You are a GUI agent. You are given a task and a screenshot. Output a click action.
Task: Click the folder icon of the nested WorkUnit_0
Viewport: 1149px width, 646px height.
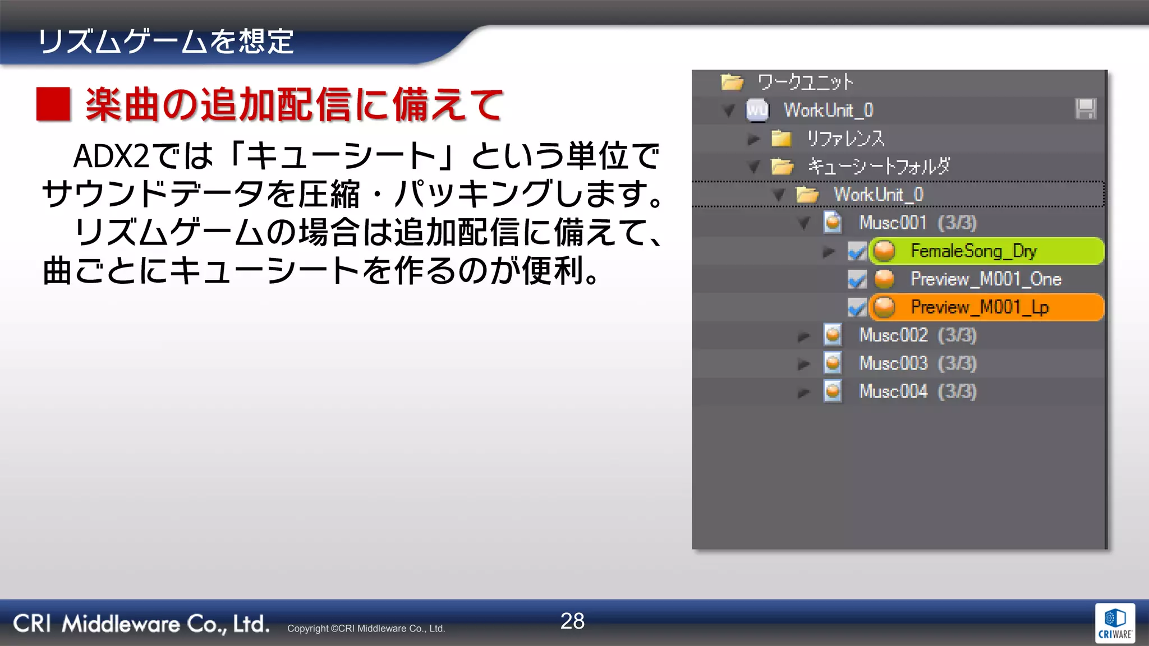click(x=807, y=195)
